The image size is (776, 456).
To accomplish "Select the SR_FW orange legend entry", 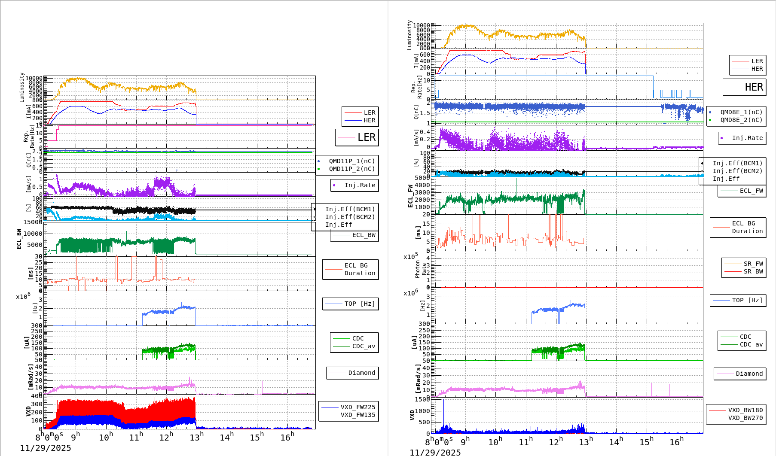I will [753, 264].
